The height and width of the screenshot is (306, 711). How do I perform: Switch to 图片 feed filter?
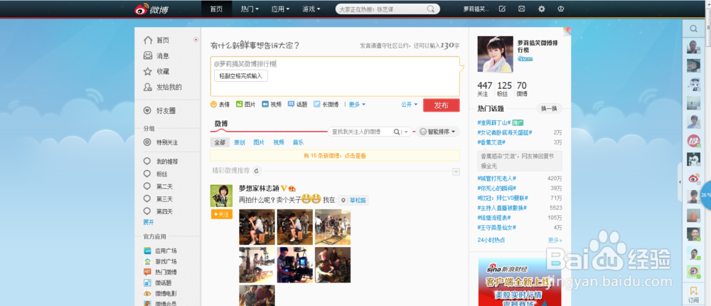click(x=259, y=142)
